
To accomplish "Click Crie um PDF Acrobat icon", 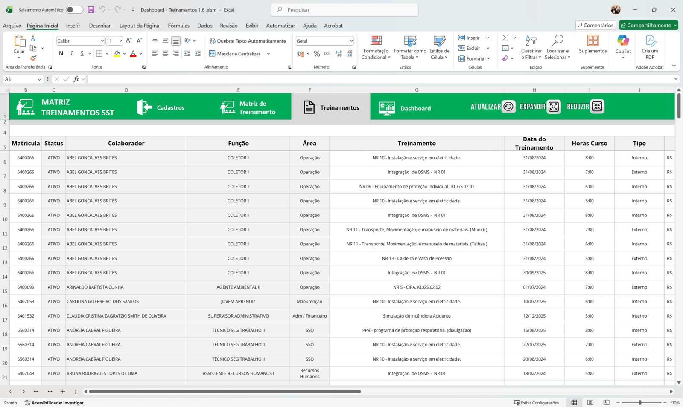I will (650, 47).
